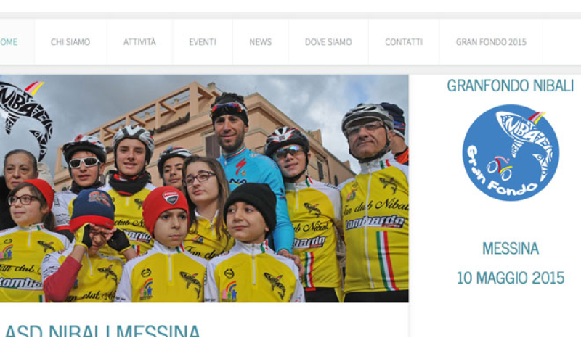The height and width of the screenshot is (351, 581).
Task: Open the Chi Siamo page
Action: click(x=70, y=42)
